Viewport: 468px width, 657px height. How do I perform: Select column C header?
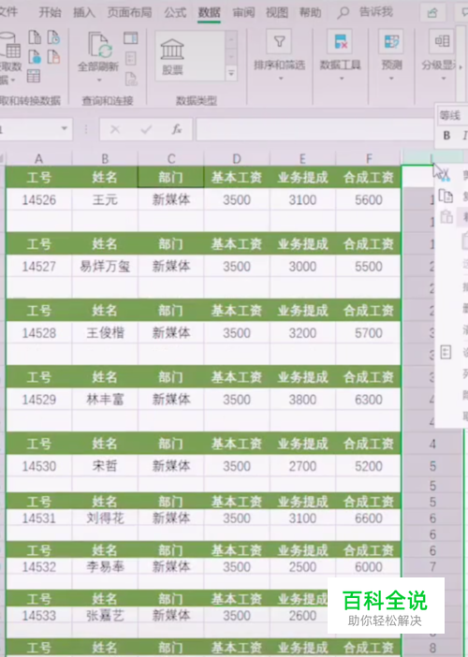(x=171, y=159)
